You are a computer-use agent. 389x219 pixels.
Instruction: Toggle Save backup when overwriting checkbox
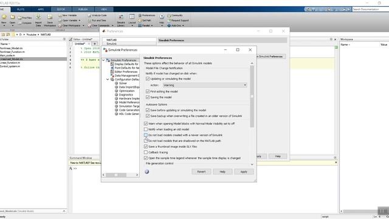[148, 116]
